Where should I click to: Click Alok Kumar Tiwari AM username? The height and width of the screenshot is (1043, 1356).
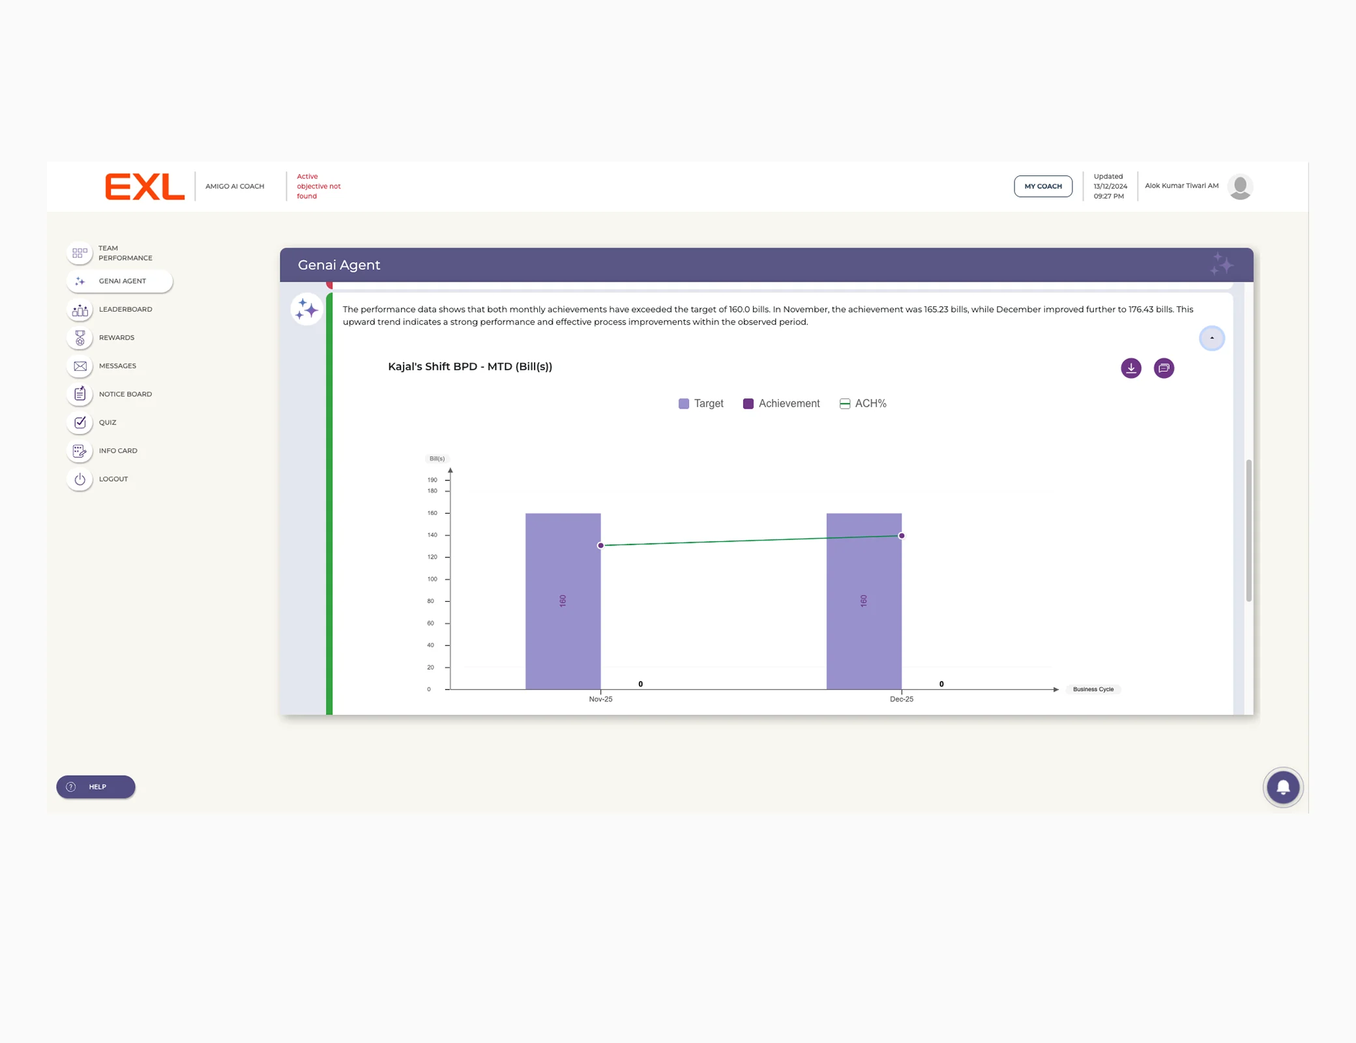1181,186
